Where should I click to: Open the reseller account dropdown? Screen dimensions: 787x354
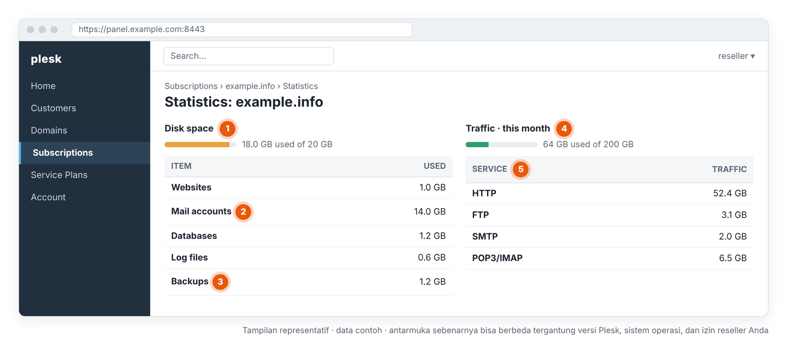click(x=736, y=56)
